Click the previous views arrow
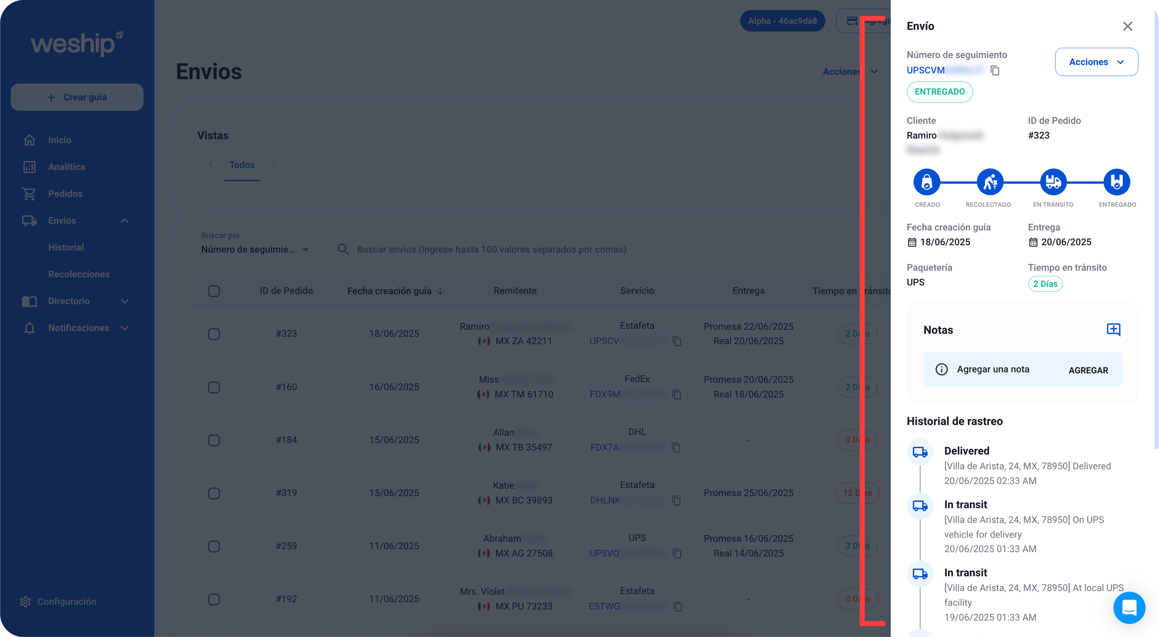 click(x=211, y=165)
